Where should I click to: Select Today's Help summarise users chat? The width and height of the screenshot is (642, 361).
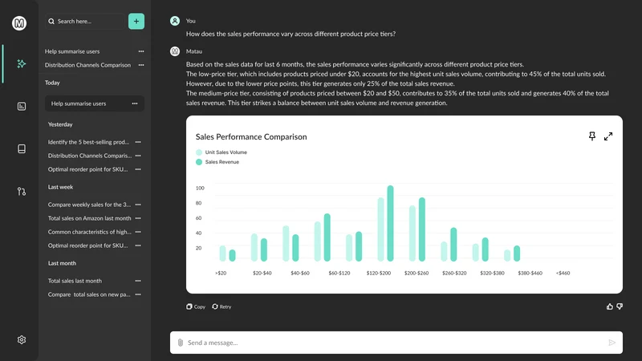[95, 103]
